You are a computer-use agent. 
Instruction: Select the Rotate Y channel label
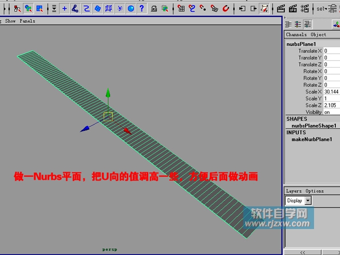312,78
